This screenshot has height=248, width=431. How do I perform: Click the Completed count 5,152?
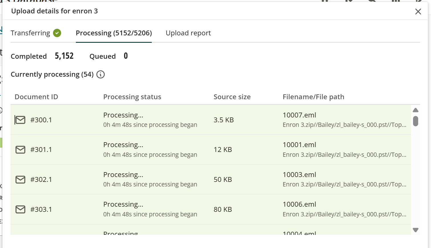point(64,56)
